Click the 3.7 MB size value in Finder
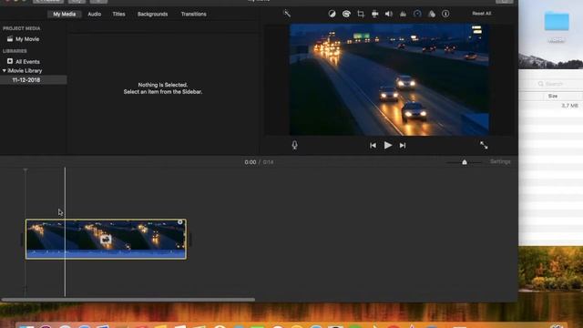The image size is (583, 328). pyautogui.click(x=569, y=106)
